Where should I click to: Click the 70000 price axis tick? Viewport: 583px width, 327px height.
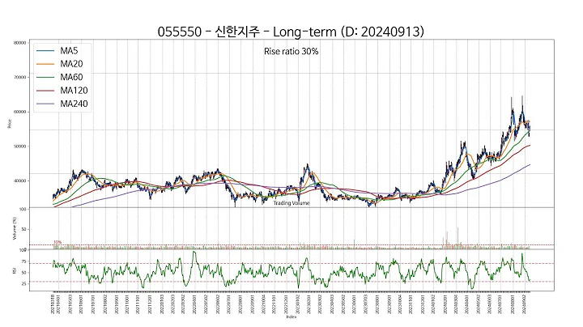[20, 77]
